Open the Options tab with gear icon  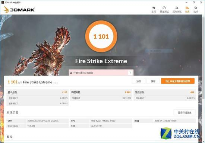(196, 10)
